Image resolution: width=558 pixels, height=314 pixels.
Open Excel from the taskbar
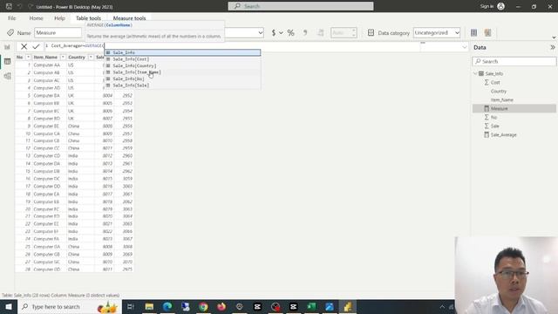311,306
